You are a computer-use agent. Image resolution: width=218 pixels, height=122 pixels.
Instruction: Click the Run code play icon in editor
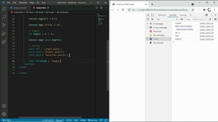click(97, 8)
